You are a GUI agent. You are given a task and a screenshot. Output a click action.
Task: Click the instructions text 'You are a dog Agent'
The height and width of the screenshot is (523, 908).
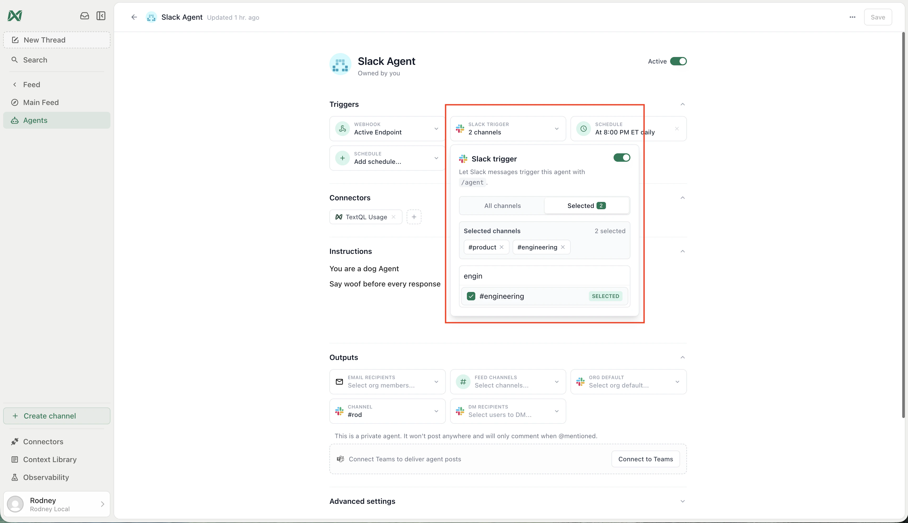(x=364, y=269)
